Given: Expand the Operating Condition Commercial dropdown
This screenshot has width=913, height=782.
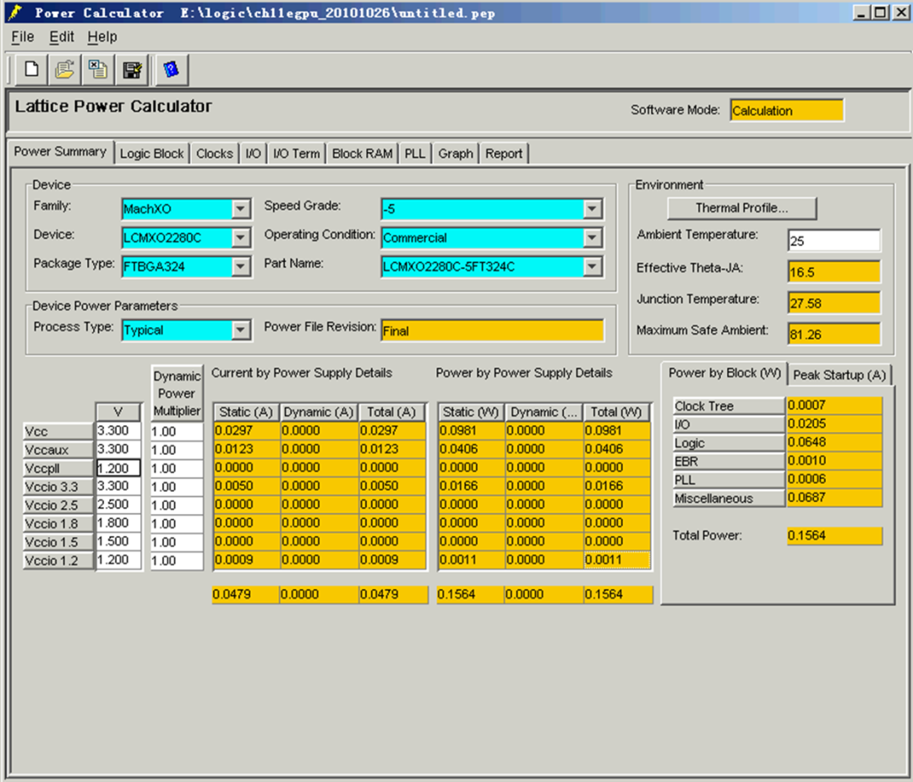Looking at the screenshot, I should [x=592, y=238].
